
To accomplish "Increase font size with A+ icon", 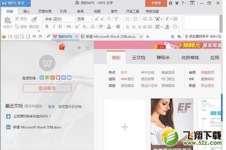I will tap(97, 19).
